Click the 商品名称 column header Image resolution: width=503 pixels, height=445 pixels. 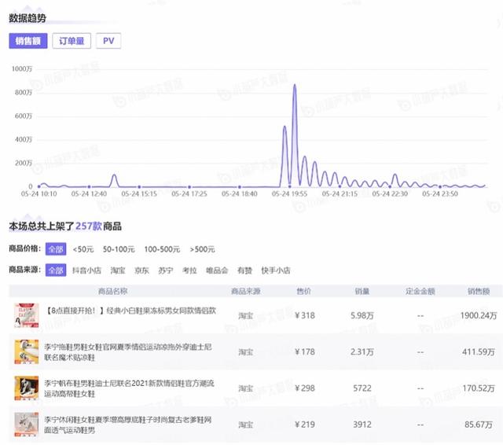click(x=112, y=291)
